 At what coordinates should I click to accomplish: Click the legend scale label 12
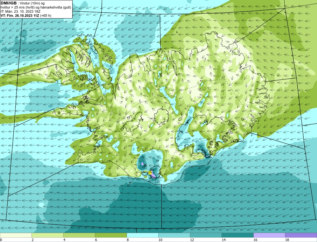point(192,240)
